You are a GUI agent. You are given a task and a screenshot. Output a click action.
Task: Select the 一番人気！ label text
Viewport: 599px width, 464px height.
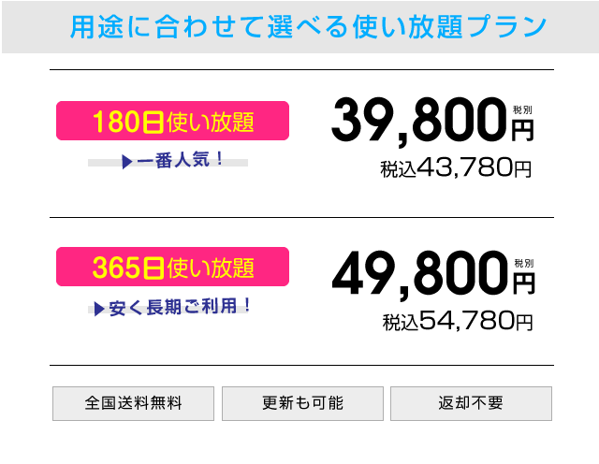pos(181,160)
